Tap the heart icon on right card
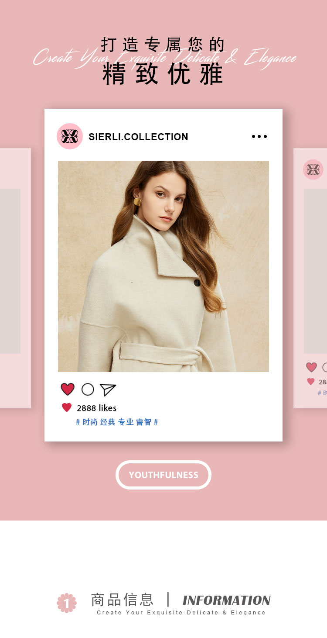The height and width of the screenshot is (638, 327). click(311, 367)
